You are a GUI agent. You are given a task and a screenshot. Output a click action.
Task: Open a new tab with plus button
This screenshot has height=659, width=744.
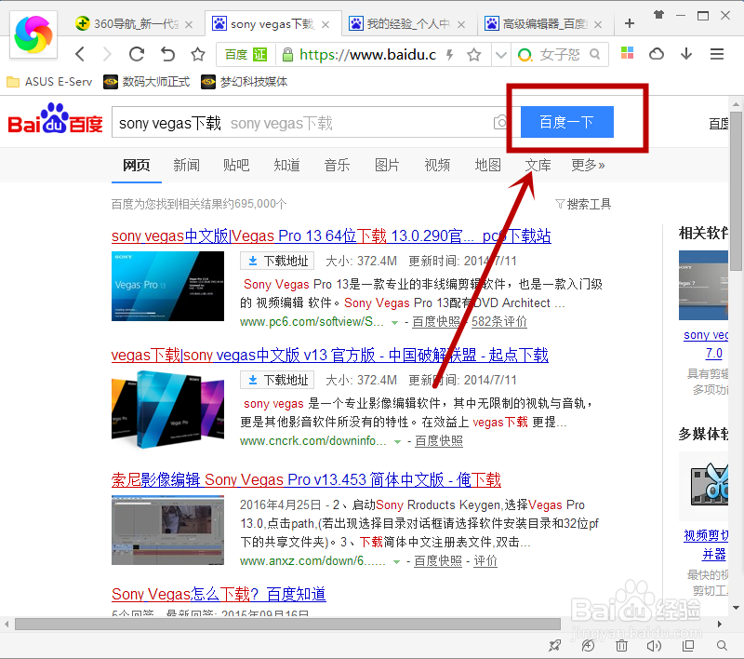pos(630,23)
